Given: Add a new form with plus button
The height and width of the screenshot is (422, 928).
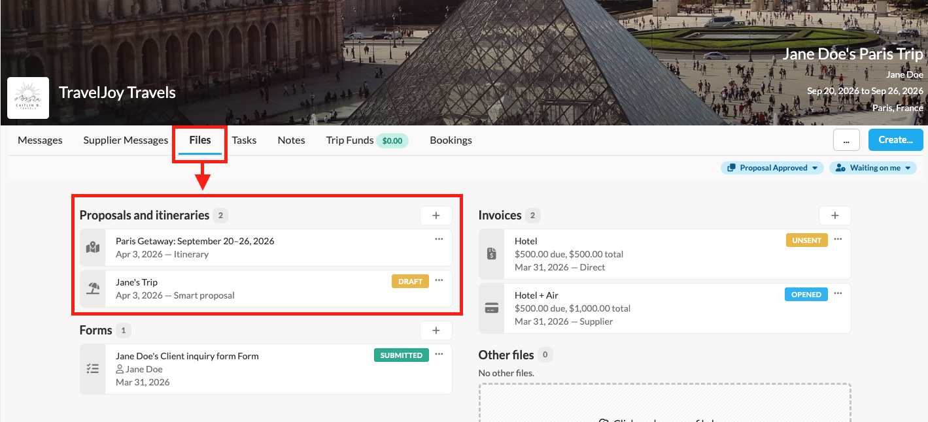Looking at the screenshot, I should (x=436, y=331).
